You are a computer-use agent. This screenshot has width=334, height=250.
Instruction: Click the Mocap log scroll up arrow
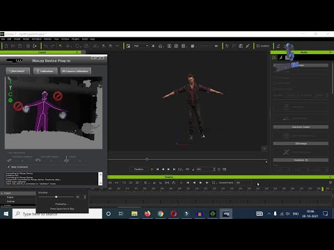click(100, 174)
